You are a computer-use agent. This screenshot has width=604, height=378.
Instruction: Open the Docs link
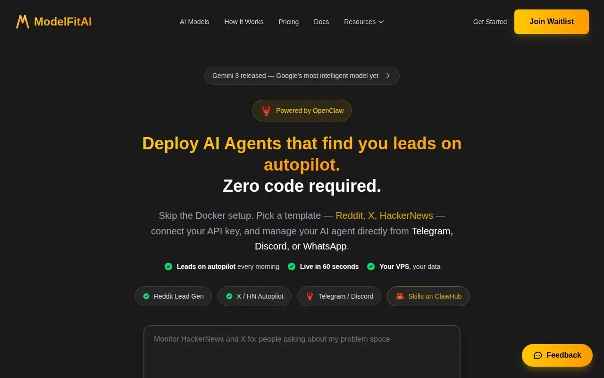pyautogui.click(x=321, y=22)
